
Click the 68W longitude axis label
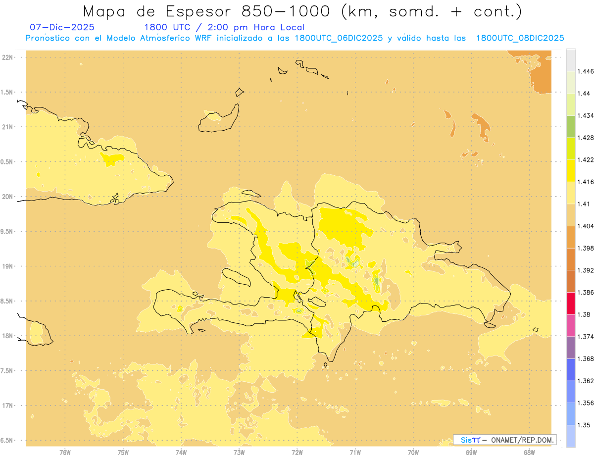(529, 452)
